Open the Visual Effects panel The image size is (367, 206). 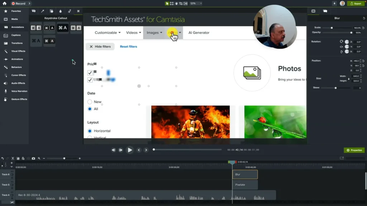pyautogui.click(x=14, y=51)
